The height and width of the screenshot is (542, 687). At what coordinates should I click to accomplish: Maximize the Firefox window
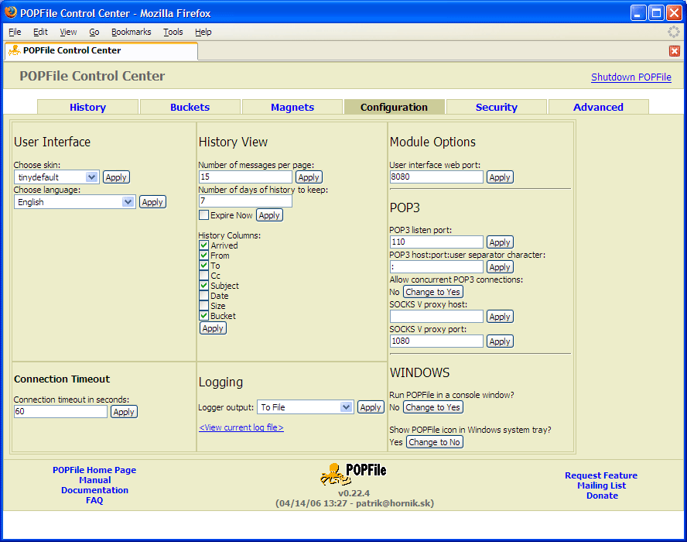click(x=656, y=12)
